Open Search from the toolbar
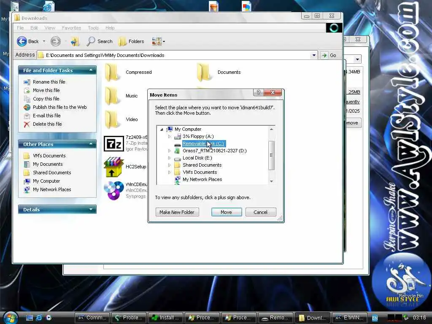Screen dimensions: 432x324 100,41
